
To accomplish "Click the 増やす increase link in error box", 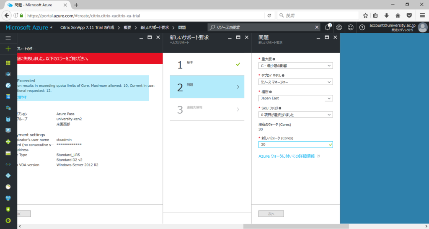I will pyautogui.click(x=22, y=97).
